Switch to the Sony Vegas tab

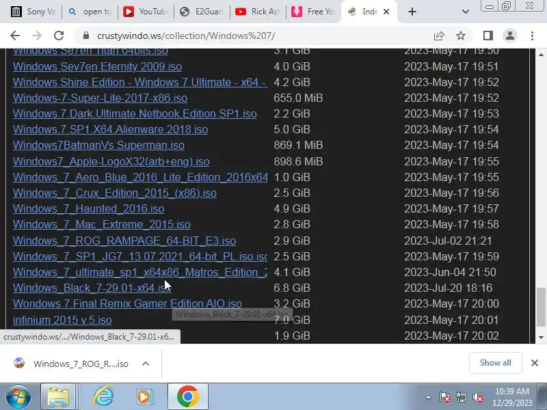(x=34, y=12)
